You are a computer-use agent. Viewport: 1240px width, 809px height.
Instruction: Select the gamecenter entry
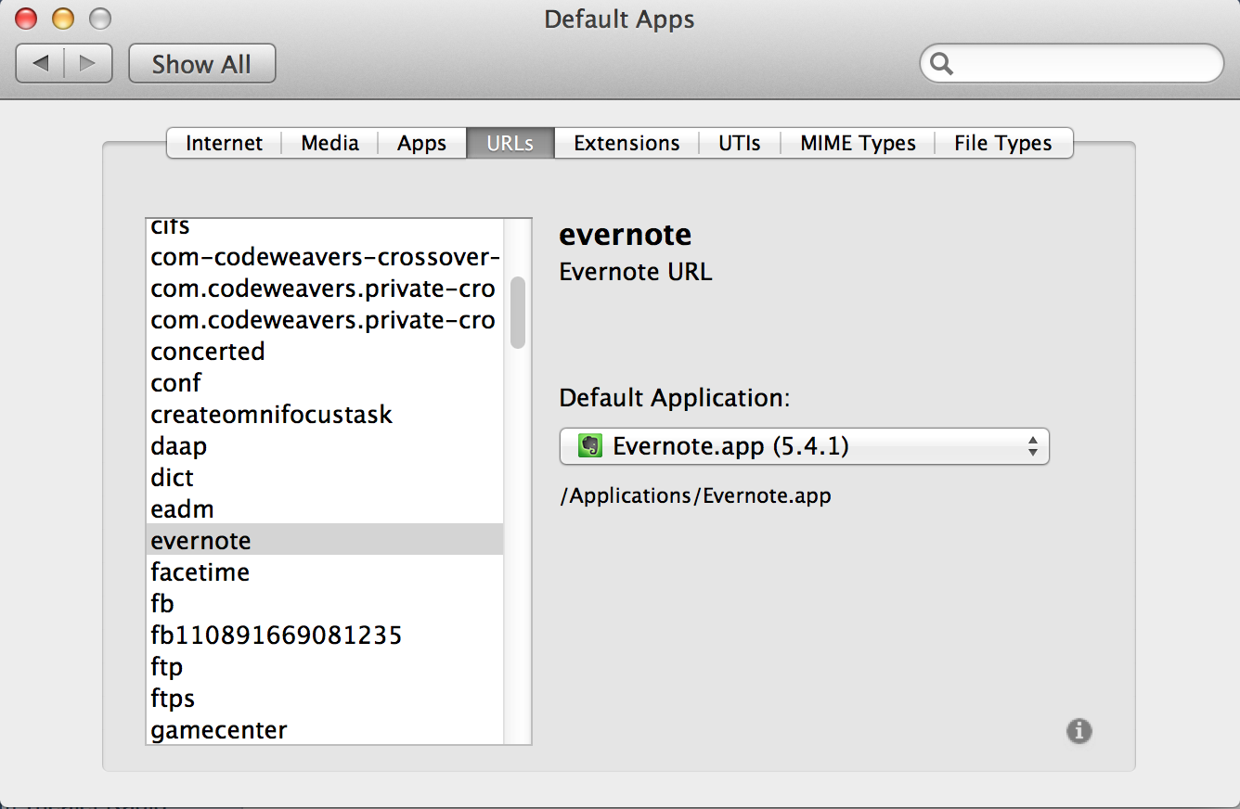click(325, 730)
